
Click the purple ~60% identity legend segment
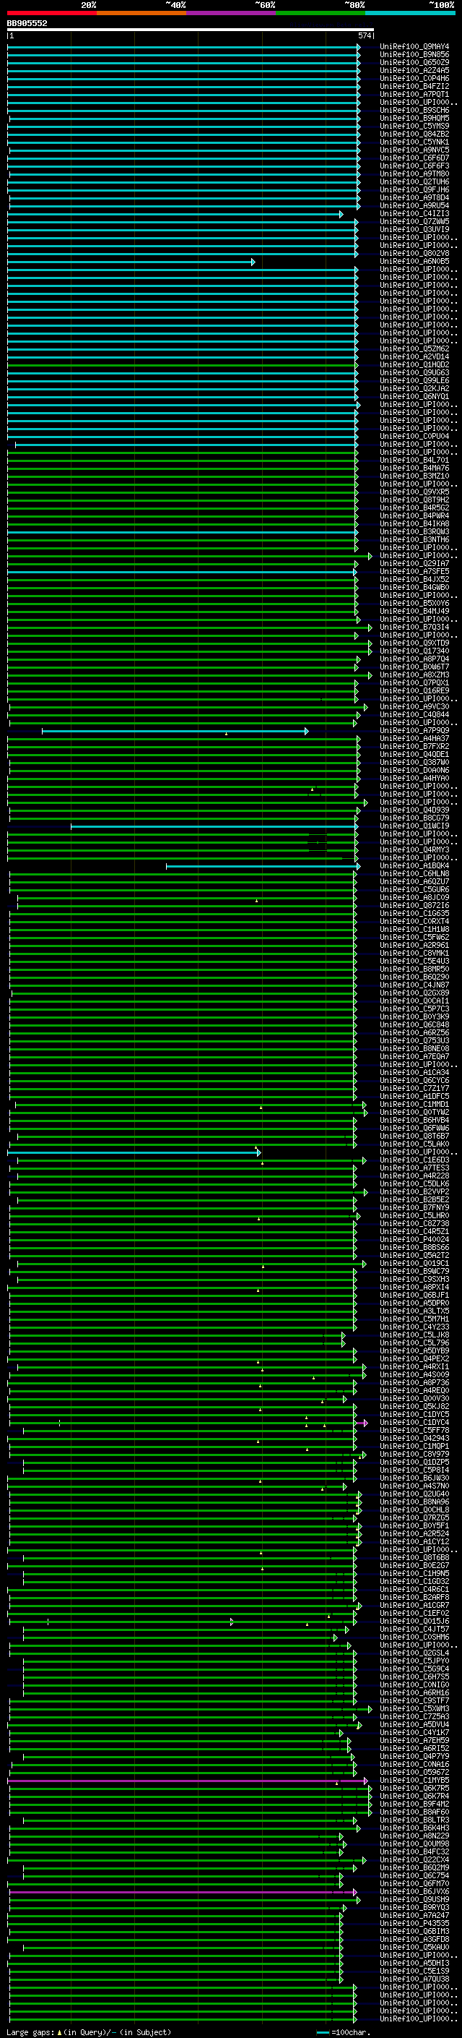pyautogui.click(x=232, y=14)
